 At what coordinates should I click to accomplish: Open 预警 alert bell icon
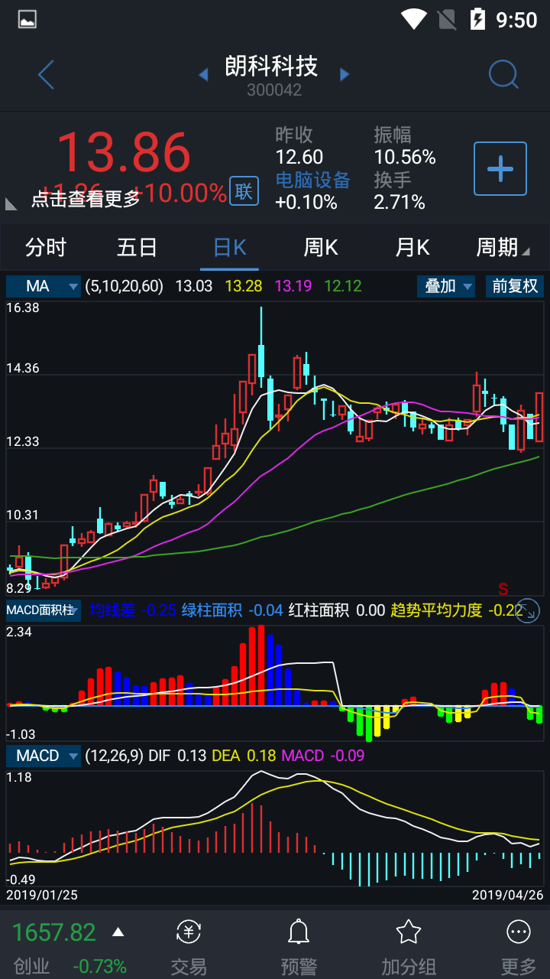point(299,932)
